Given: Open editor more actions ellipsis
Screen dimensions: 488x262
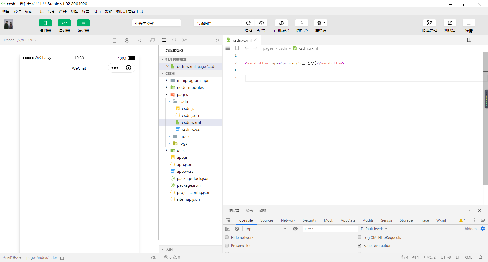Looking at the screenshot, I should [479, 40].
